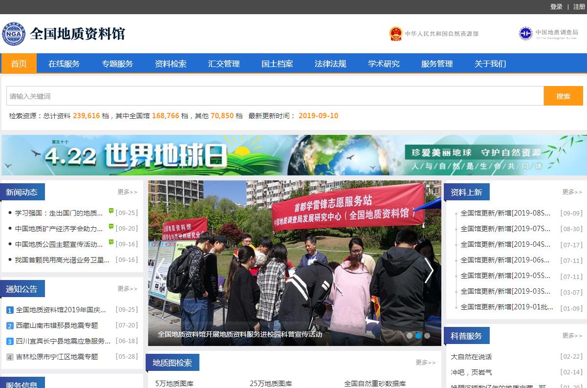
Task: Open the 服务管理 menu
Action: click(x=437, y=64)
